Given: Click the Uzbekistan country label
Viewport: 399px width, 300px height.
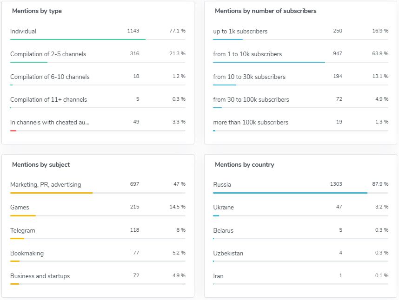Looking at the screenshot, I should pos(228,253).
